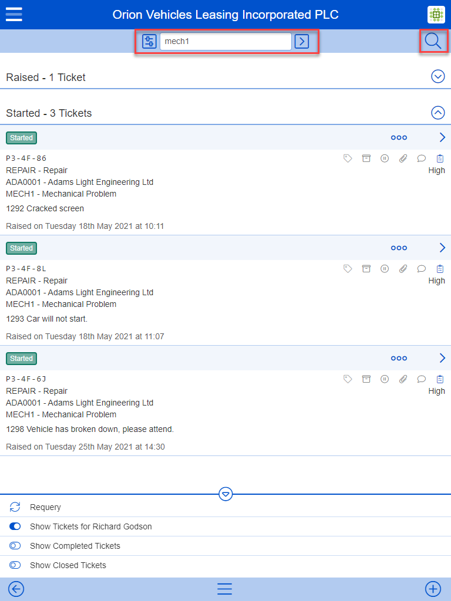Click the clipboard icon on ticket P3-4F-86
This screenshot has height=601, width=451.
[x=440, y=158]
